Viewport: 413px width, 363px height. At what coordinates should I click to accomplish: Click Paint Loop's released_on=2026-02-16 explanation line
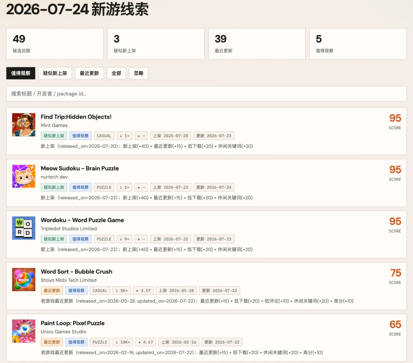(182, 352)
